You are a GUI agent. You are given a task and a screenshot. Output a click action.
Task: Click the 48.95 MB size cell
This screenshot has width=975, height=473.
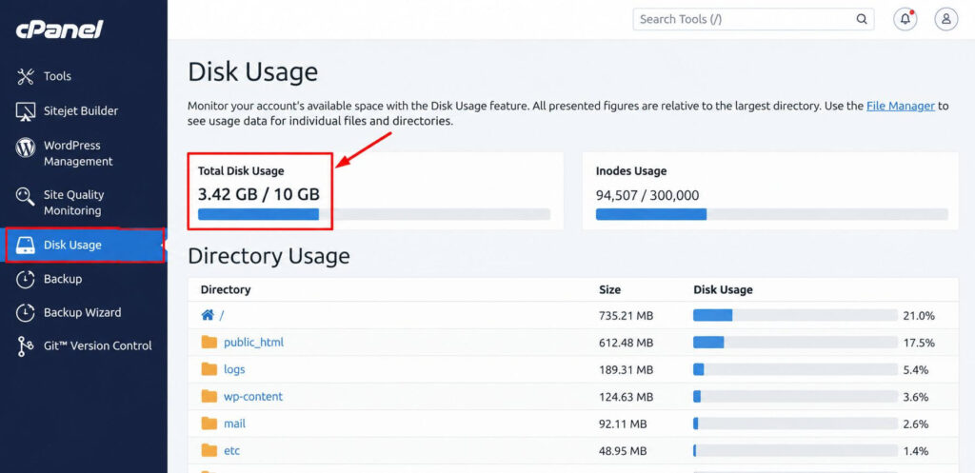click(623, 451)
